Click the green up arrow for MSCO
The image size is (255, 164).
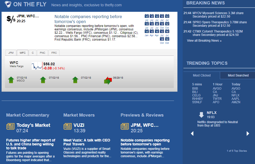coord(11,80)
